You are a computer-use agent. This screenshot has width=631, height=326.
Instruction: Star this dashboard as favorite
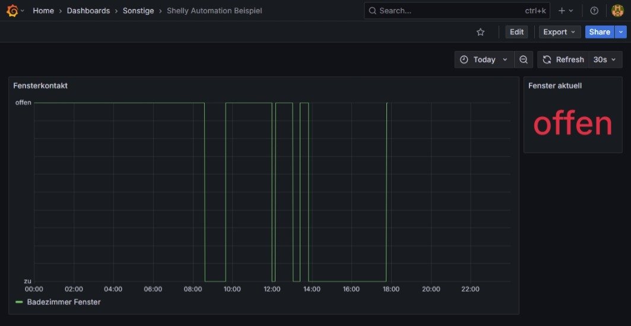[x=480, y=32]
